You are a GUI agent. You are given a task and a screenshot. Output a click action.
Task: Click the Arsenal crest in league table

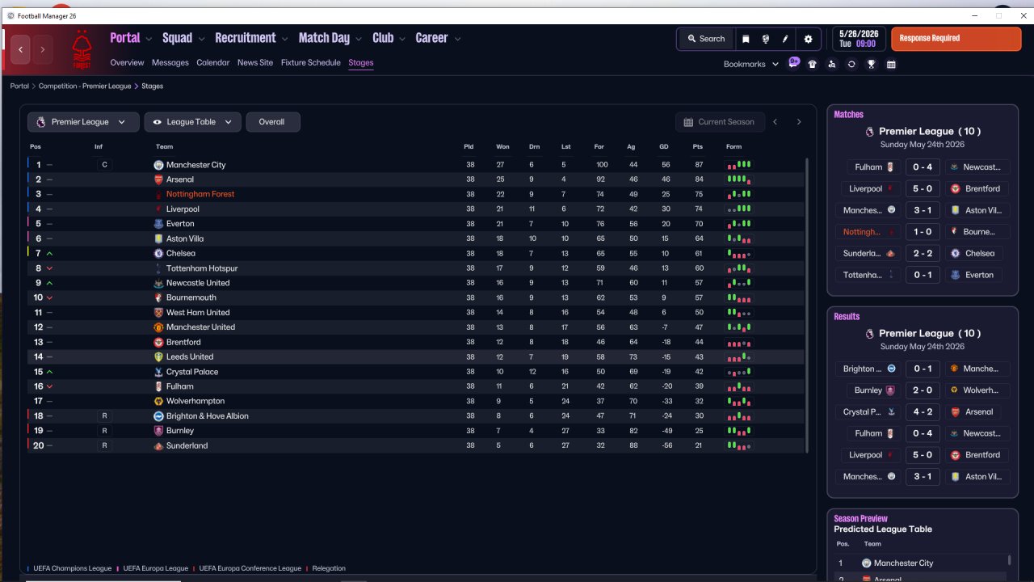[x=158, y=179]
